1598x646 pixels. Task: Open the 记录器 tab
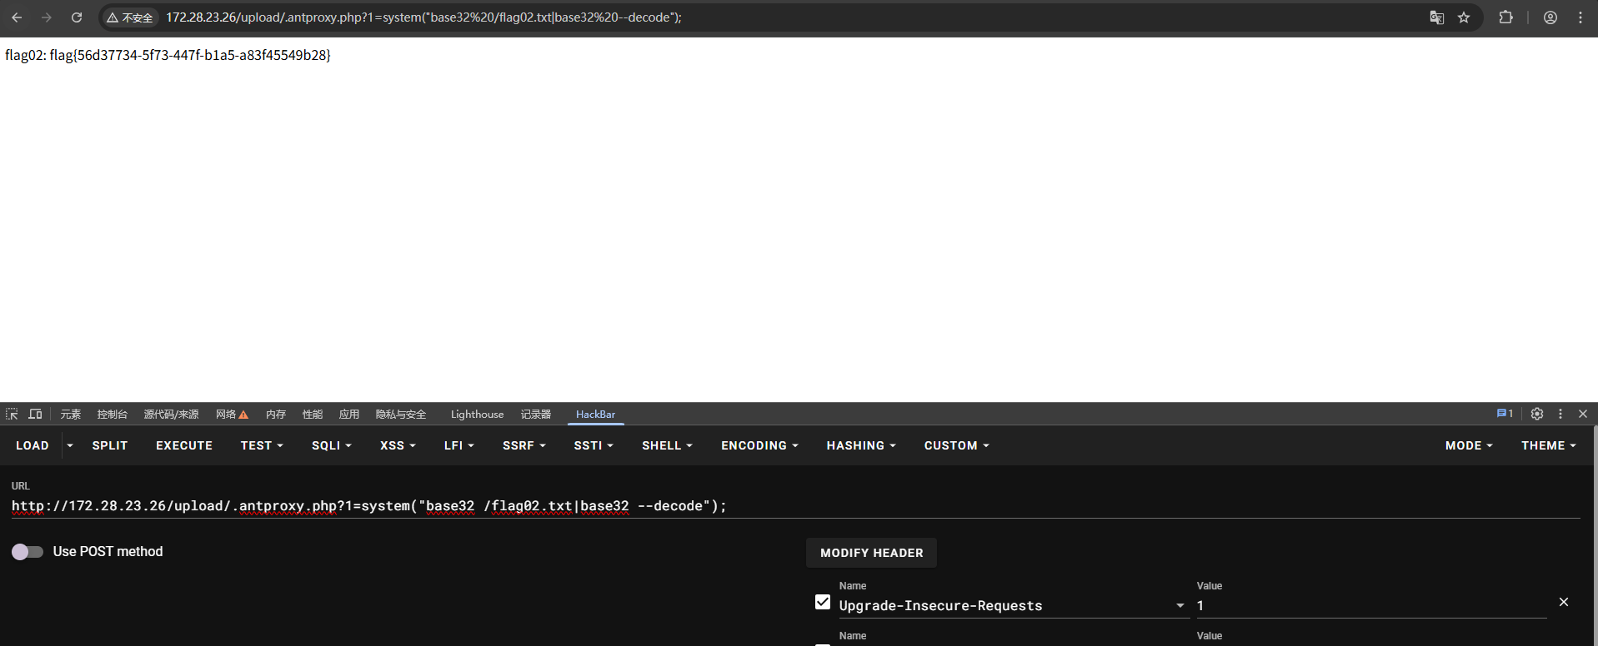pos(536,414)
